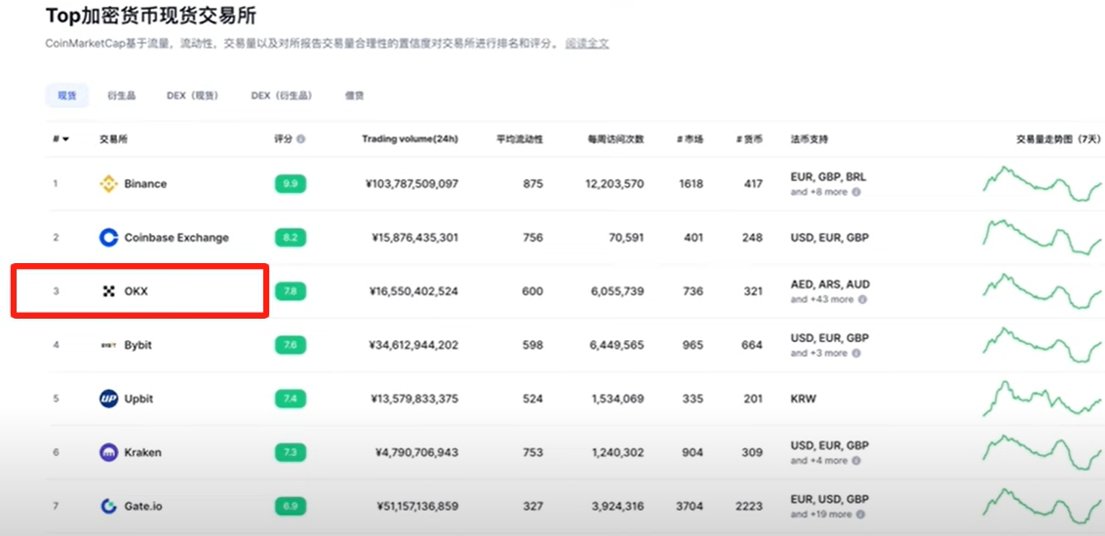This screenshot has height=536, width=1105.
Task: Open the OKX exchange link
Action: (x=136, y=290)
